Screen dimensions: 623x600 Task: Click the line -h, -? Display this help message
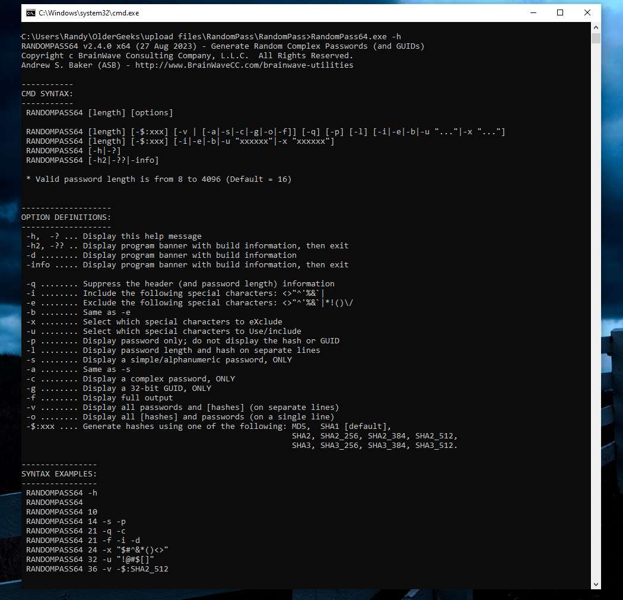(114, 236)
